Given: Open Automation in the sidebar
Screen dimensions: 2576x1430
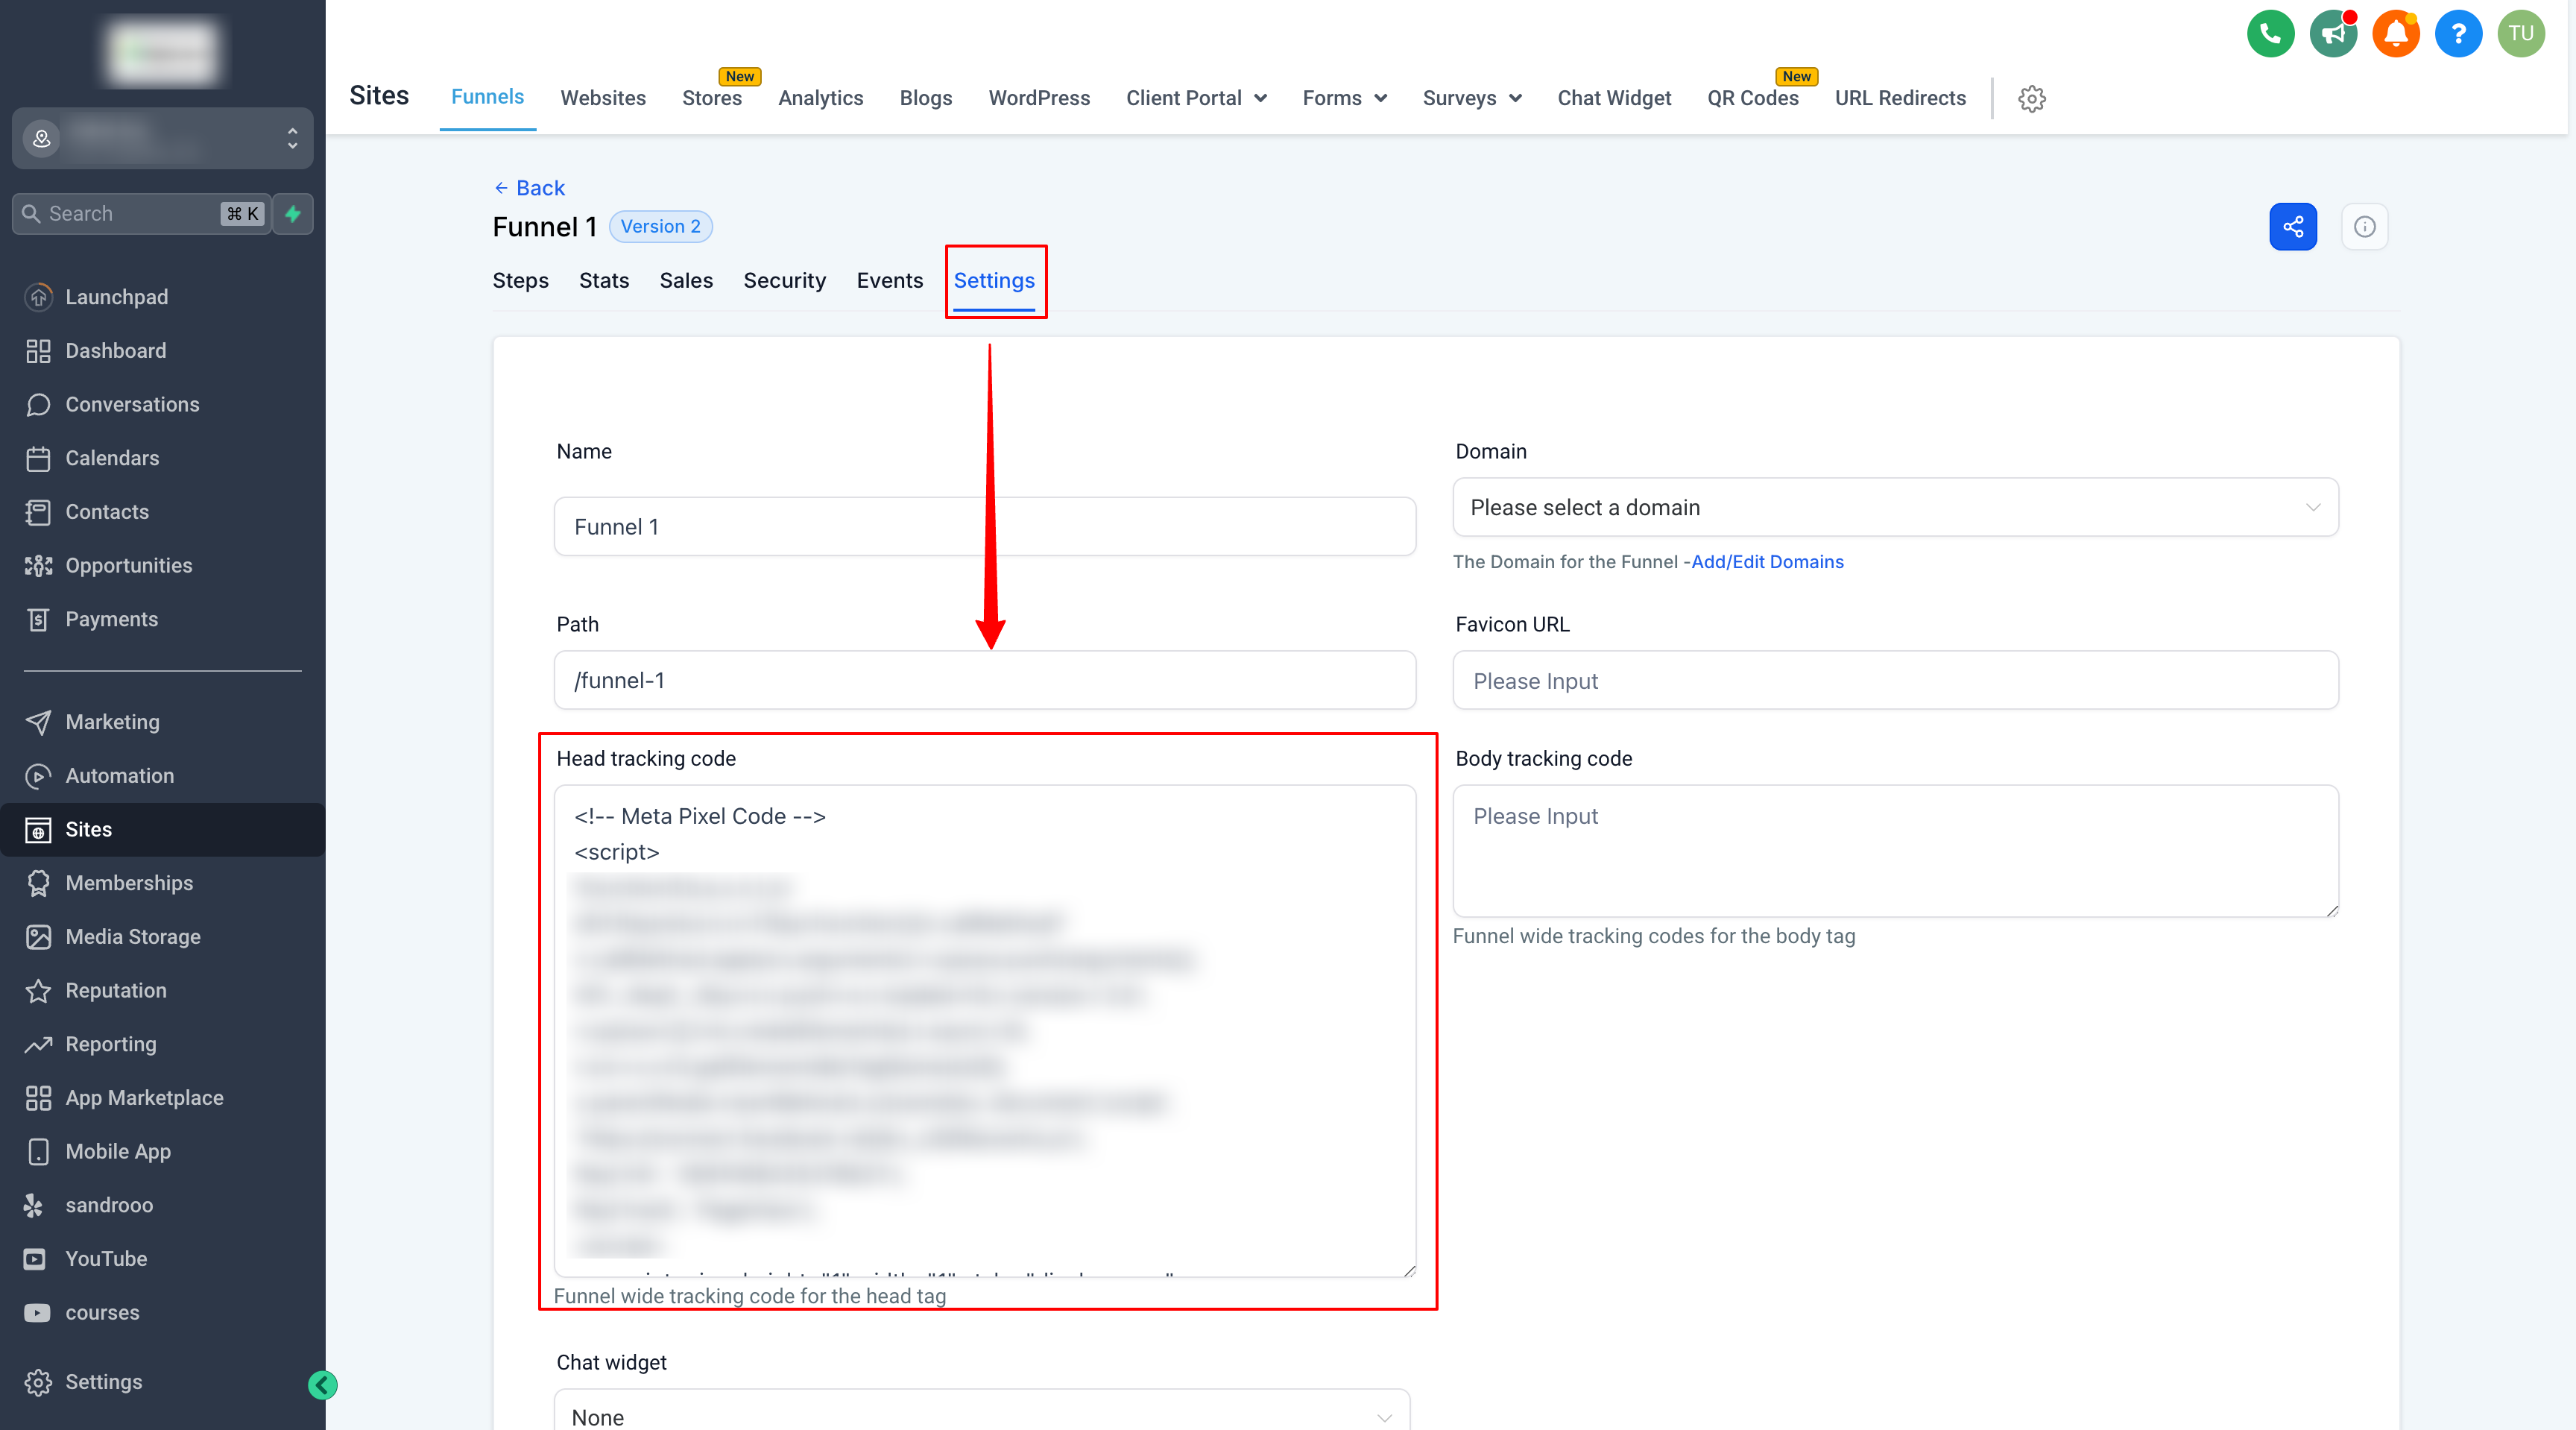Looking at the screenshot, I should (x=120, y=776).
